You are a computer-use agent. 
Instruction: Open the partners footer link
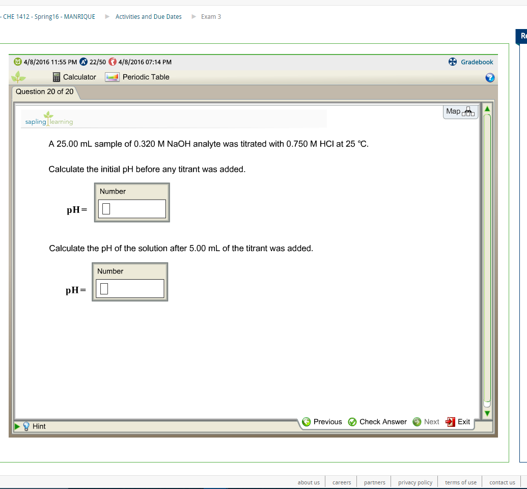374,482
